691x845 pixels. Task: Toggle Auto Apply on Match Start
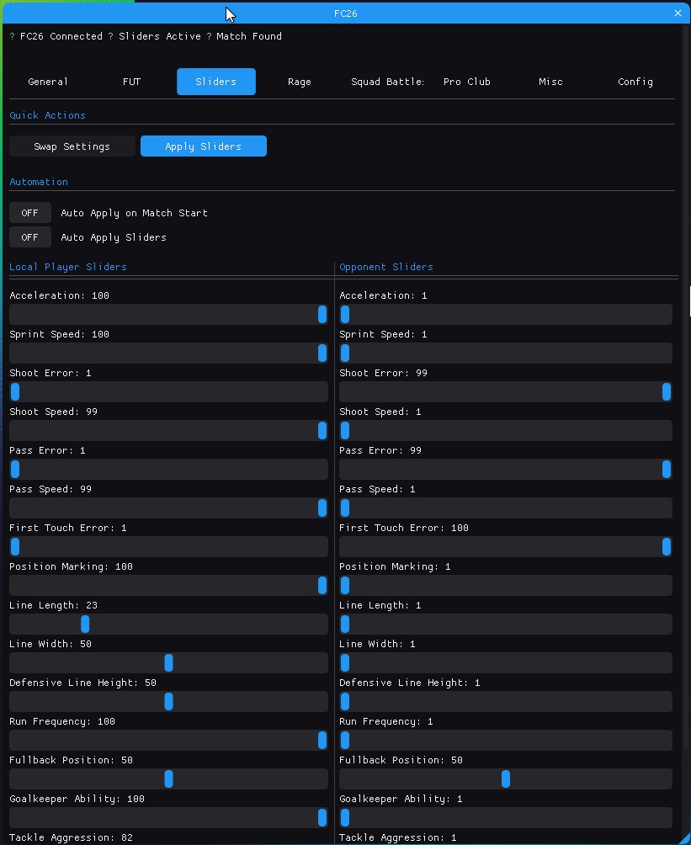click(x=30, y=213)
